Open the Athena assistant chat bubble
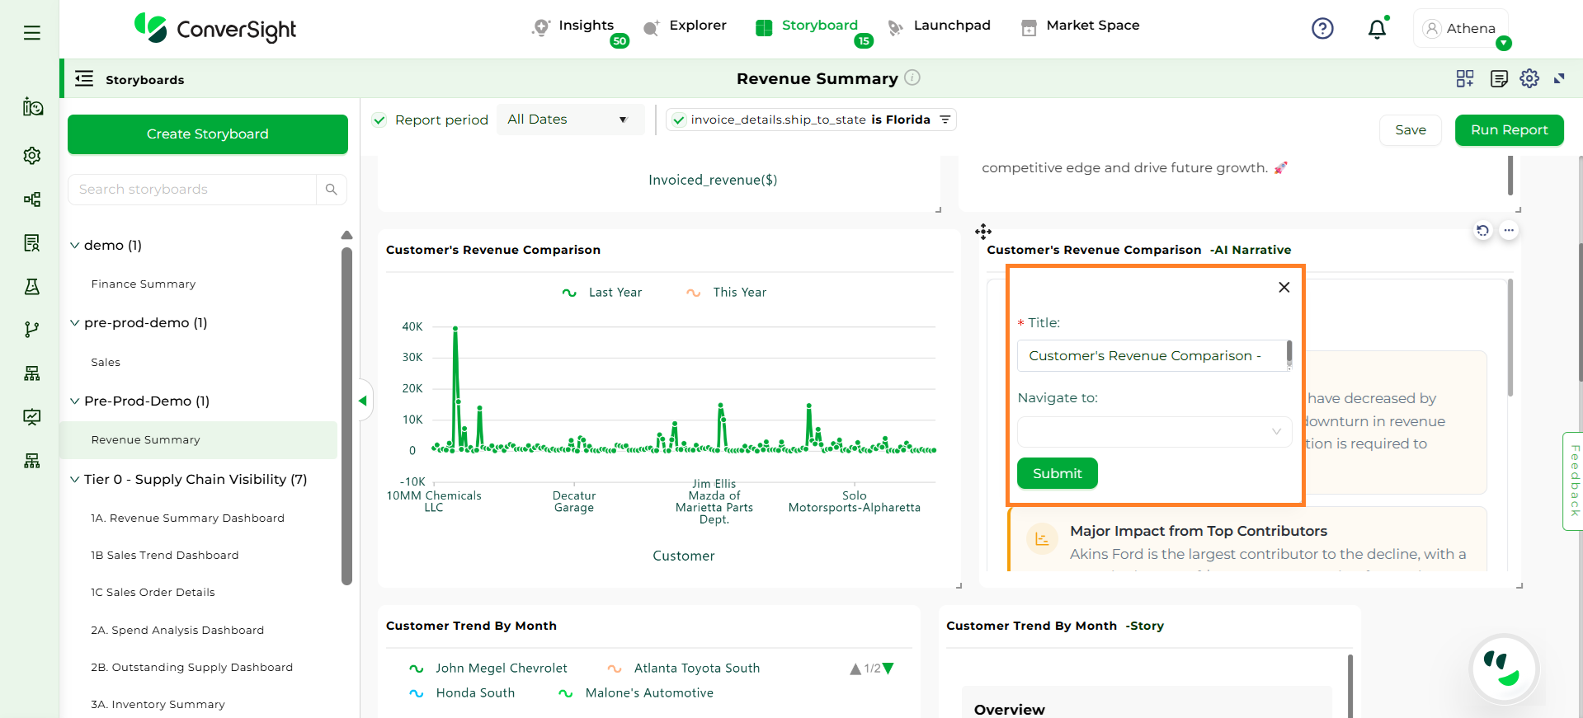Image resolution: width=1583 pixels, height=718 pixels. 1504,668
